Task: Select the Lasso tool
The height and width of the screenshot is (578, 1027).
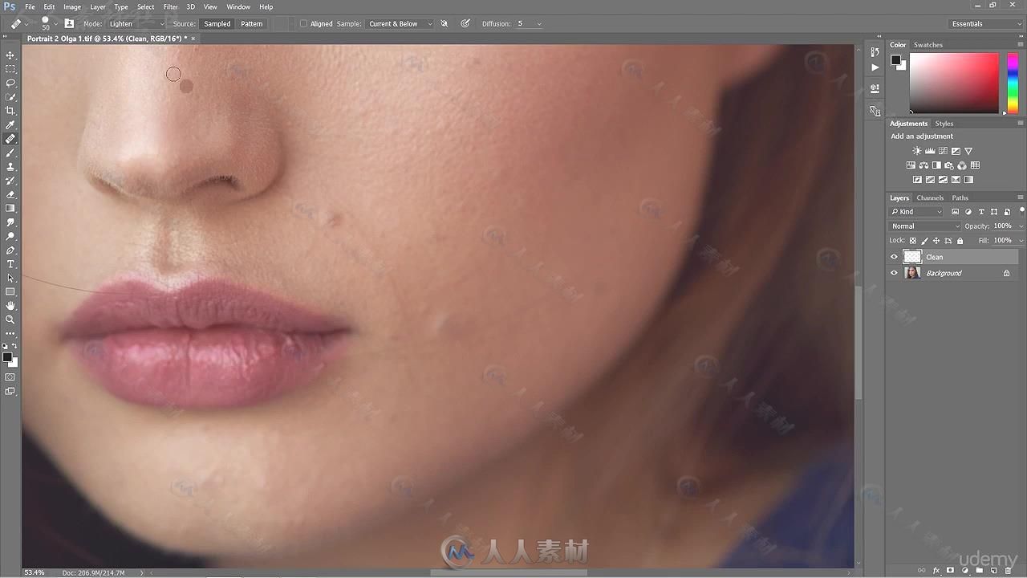Action: point(10,83)
